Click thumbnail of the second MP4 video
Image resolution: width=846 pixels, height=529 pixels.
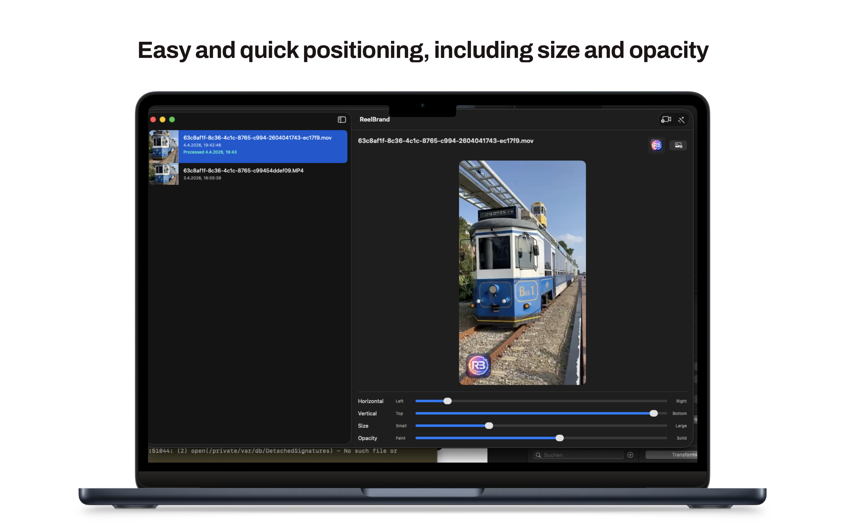[164, 174]
